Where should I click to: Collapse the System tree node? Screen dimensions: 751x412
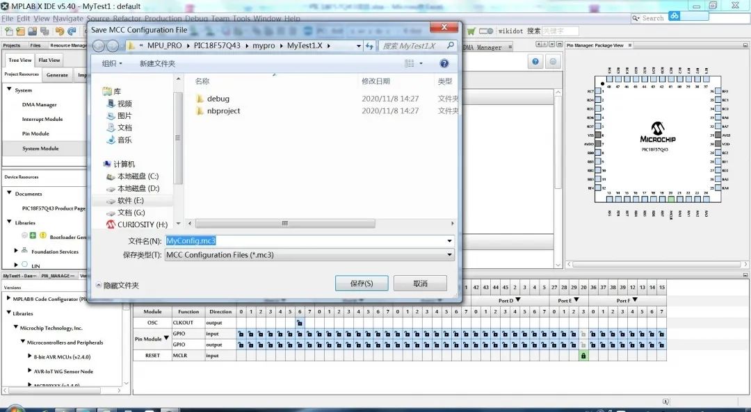pyautogui.click(x=9, y=90)
